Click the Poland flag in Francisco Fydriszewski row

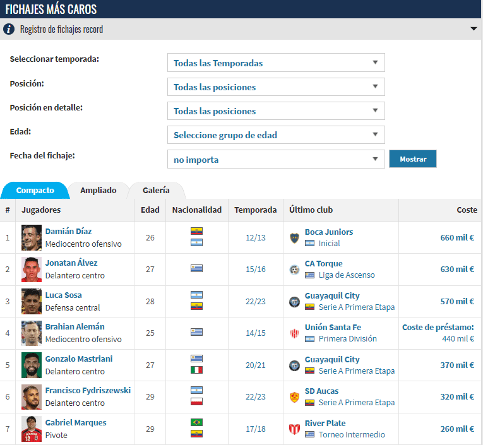point(196,401)
